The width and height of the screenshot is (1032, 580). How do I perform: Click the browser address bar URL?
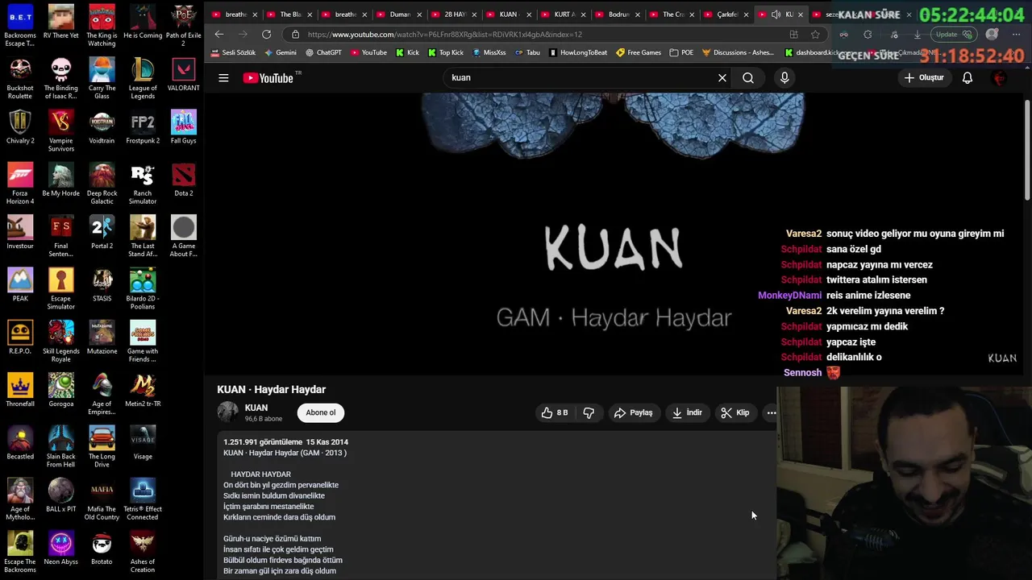tap(444, 35)
